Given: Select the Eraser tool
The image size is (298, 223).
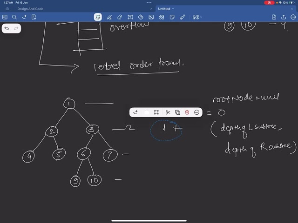Looking at the screenshot, I should [120, 17].
